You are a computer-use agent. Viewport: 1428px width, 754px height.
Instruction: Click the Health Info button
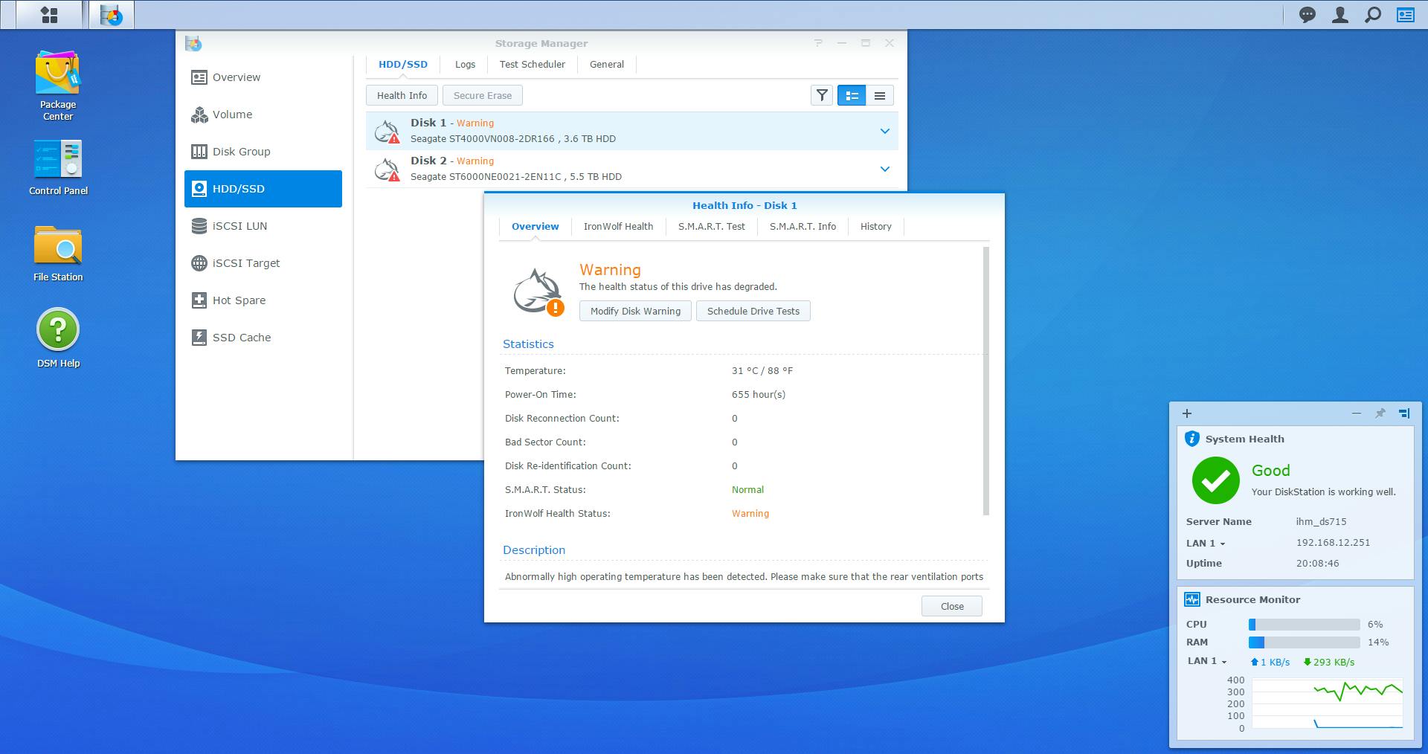tap(402, 95)
